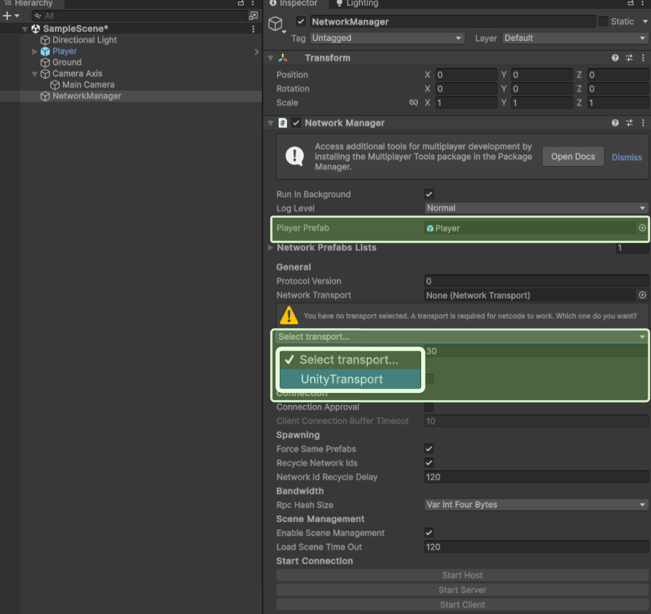Open Rpc Hash Size dropdown
Image resolution: width=651 pixels, height=614 pixels.
(x=536, y=505)
